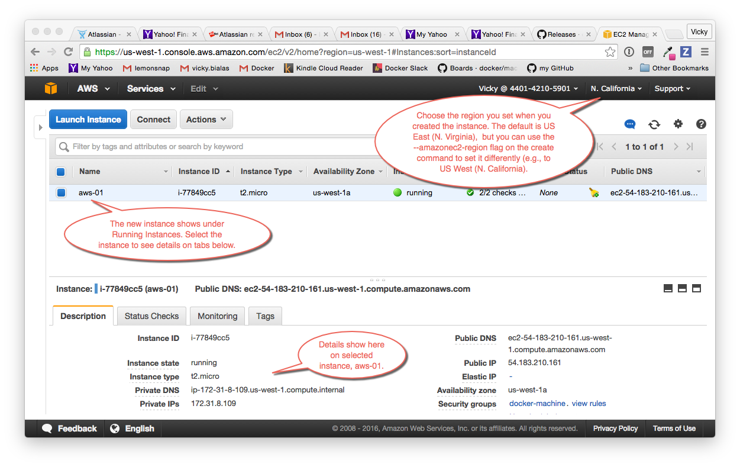The image size is (740, 467).
Task: Click the AWS orange cube home icon
Action: 51,89
